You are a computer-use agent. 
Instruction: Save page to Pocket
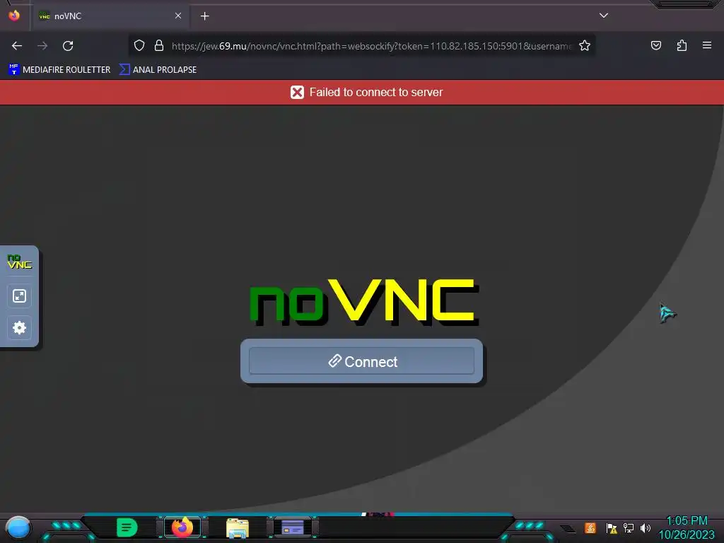[655, 46]
